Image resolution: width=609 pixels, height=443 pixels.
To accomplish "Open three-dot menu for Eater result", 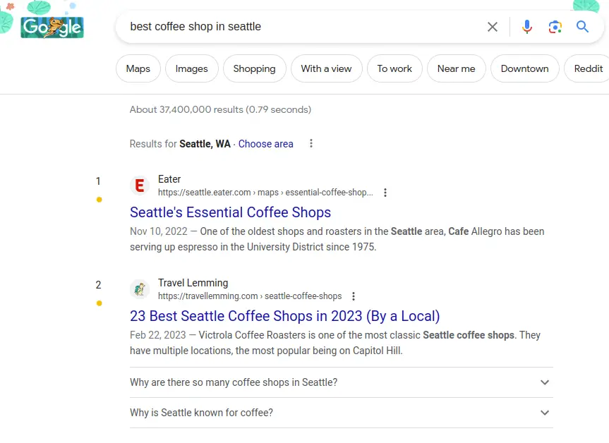I will pos(385,193).
